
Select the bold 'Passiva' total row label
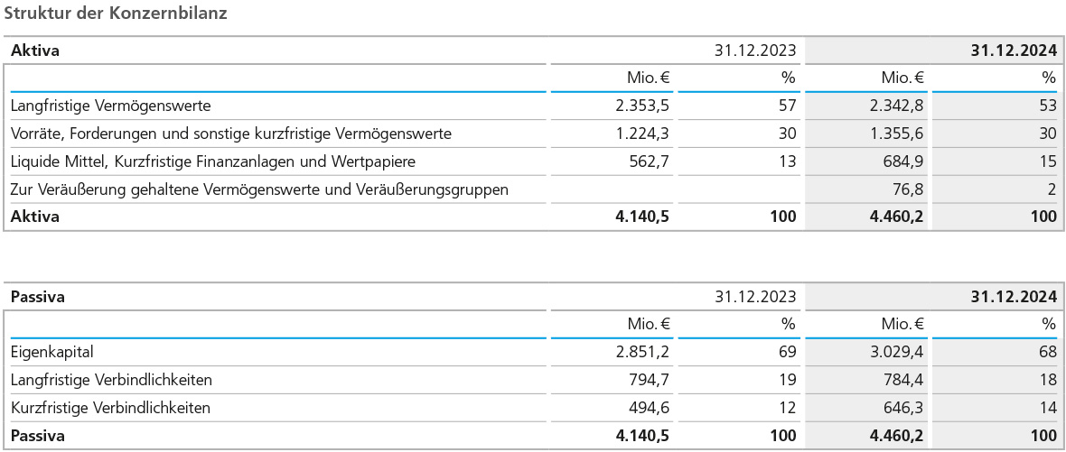(37, 436)
